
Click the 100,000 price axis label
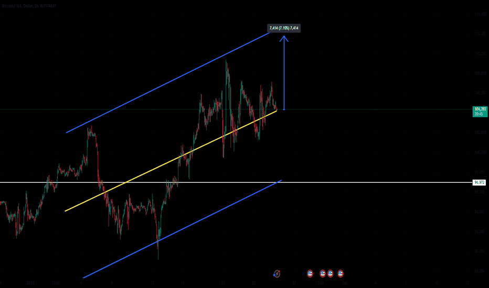click(x=480, y=152)
